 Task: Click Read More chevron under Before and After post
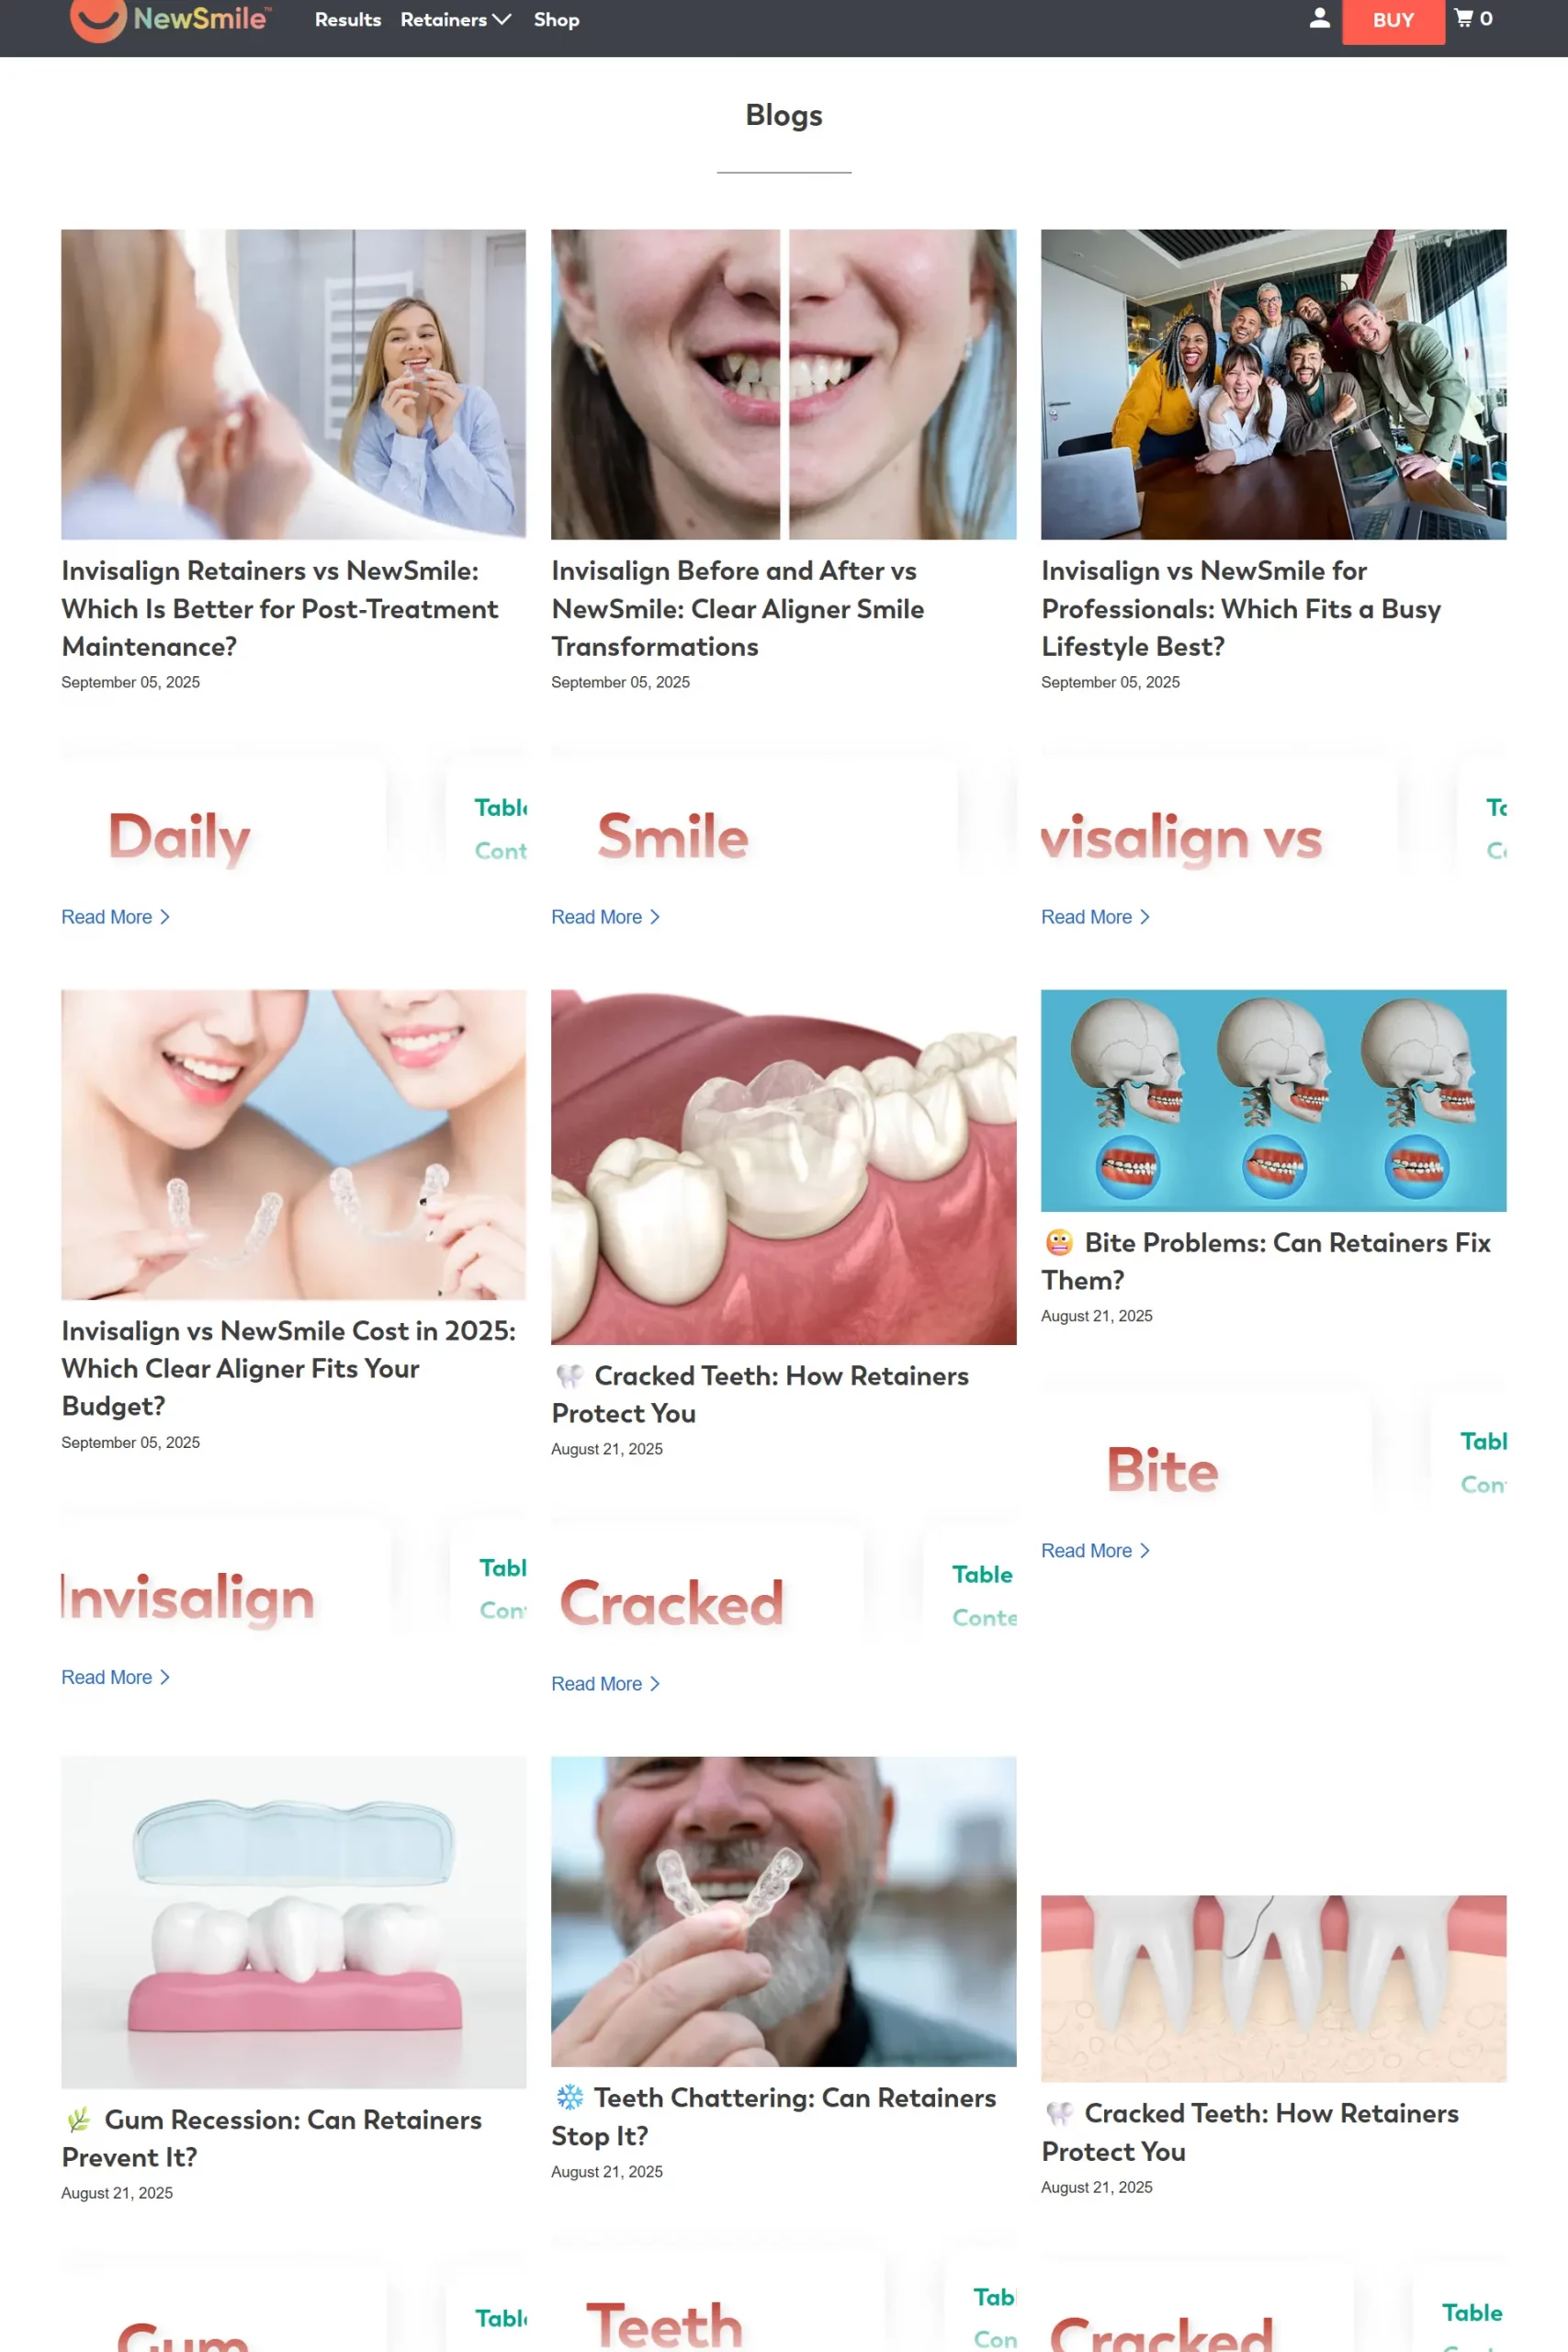(655, 917)
